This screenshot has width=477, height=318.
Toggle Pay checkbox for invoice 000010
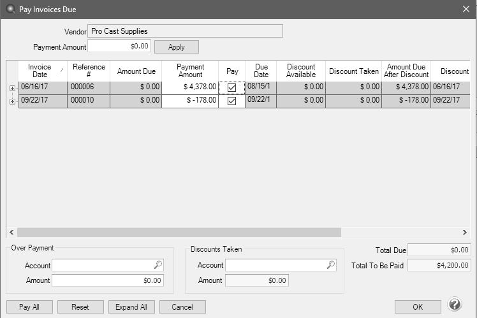point(231,101)
